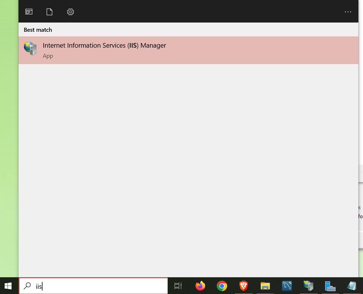Screen dimensions: 363x294
Task: Open Notepad from the taskbar
Action: [351, 286]
